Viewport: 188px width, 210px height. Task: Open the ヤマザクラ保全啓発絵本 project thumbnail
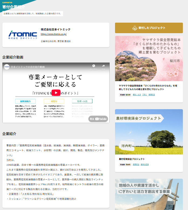point(149,58)
